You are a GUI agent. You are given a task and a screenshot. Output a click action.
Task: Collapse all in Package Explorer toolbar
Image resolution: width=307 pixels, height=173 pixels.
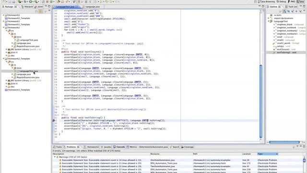tap(36, 12)
